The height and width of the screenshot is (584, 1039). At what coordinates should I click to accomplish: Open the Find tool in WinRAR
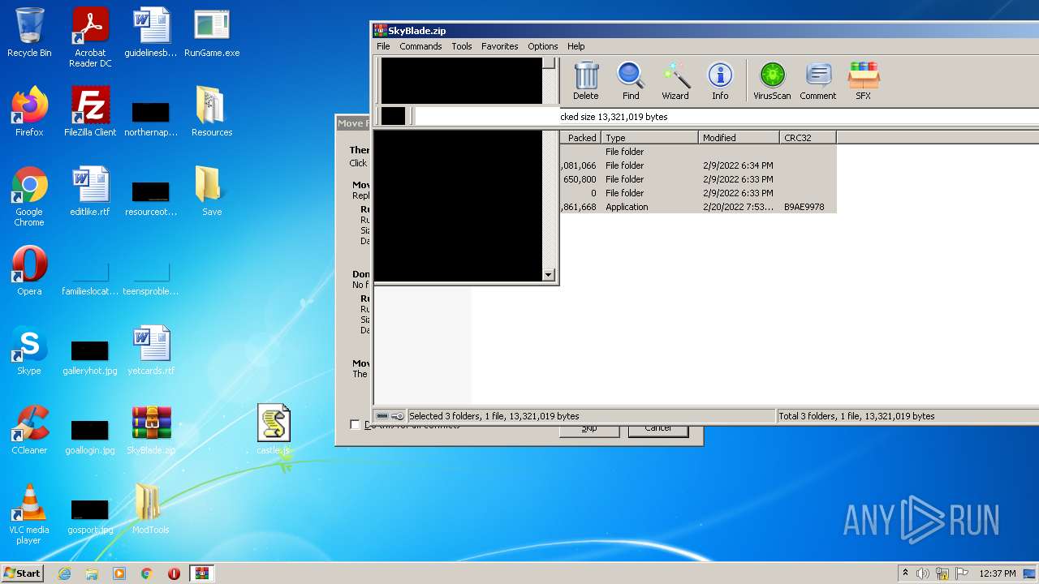(631, 81)
